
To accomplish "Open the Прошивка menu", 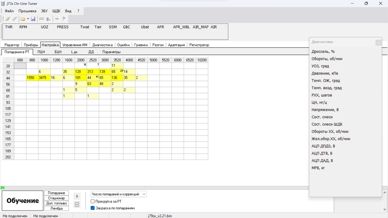I will click(27, 11).
